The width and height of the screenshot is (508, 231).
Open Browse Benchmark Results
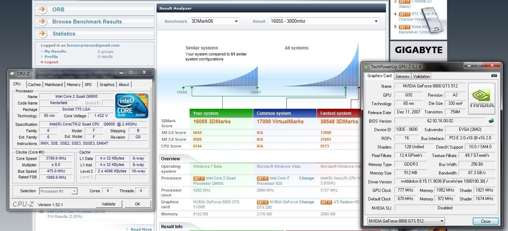[87, 22]
